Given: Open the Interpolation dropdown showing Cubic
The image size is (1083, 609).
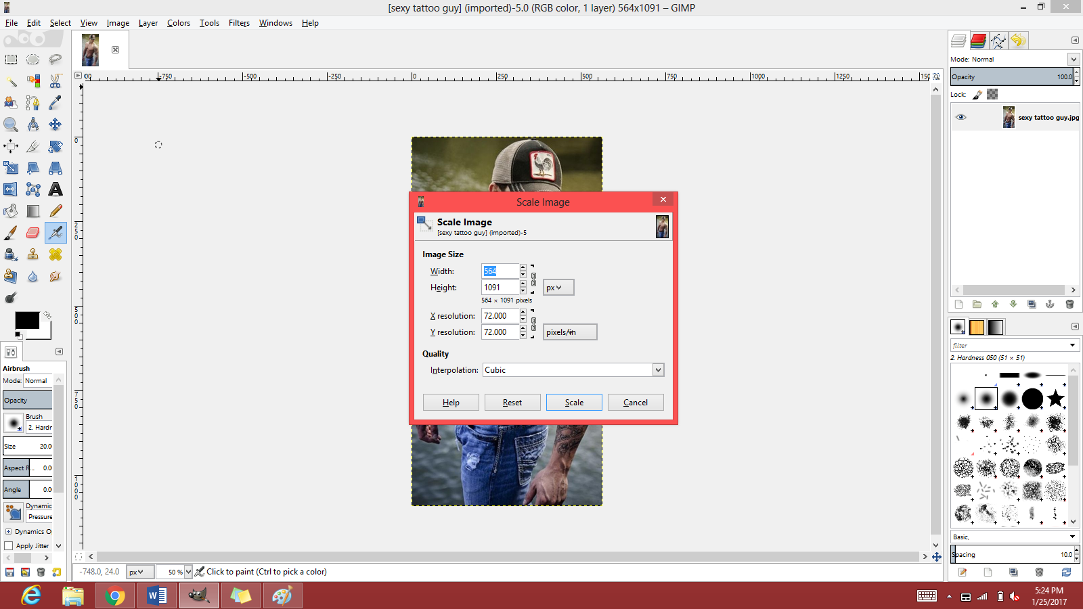Looking at the screenshot, I should [x=573, y=369].
